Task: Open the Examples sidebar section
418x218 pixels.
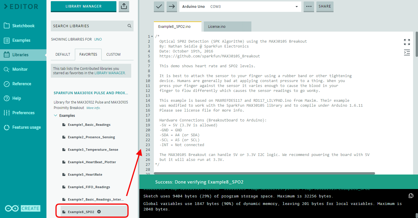Action: tap(23, 40)
